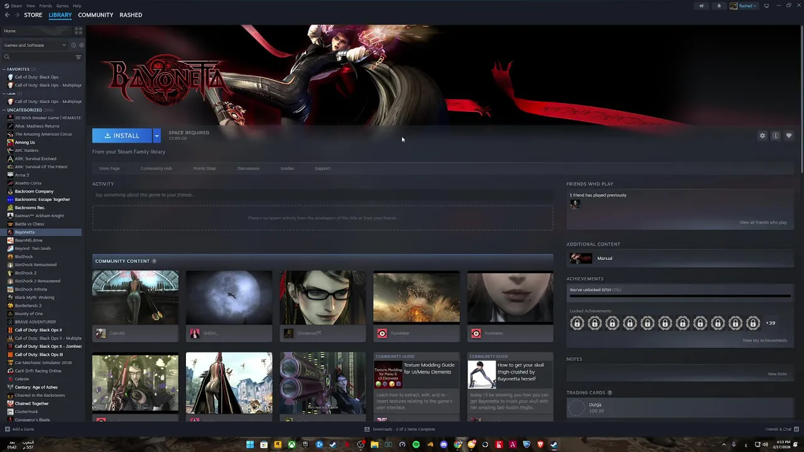Viewport: 804px width, 452px height.
Task: Open the Steam menu
Action: coord(16,6)
